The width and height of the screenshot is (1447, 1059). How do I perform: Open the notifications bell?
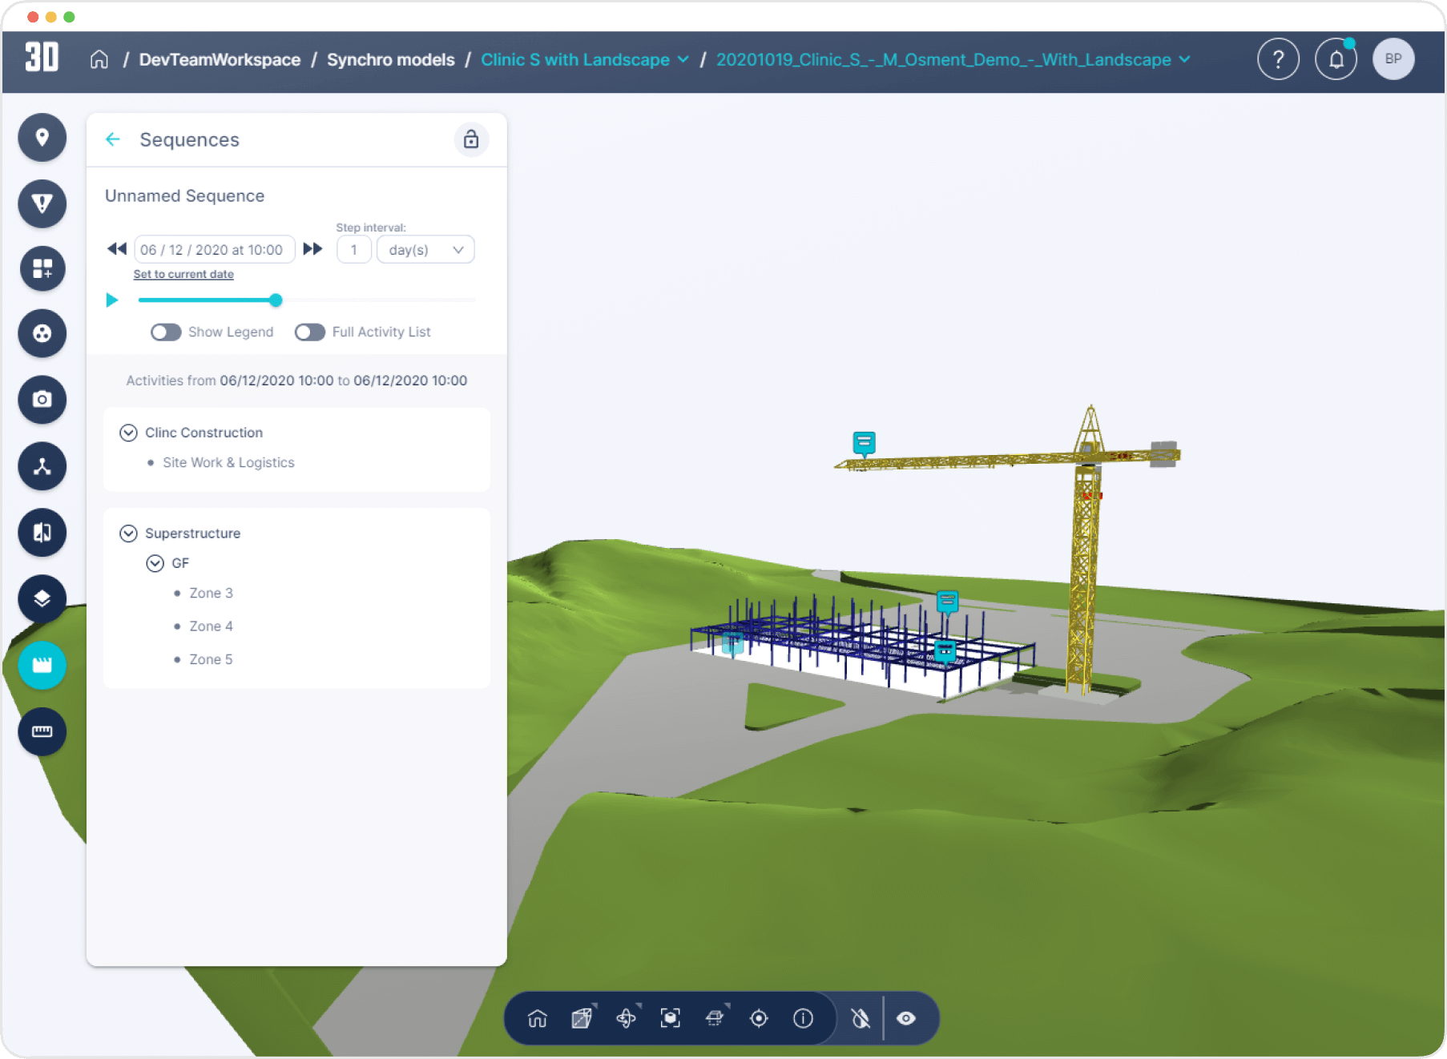click(1336, 59)
